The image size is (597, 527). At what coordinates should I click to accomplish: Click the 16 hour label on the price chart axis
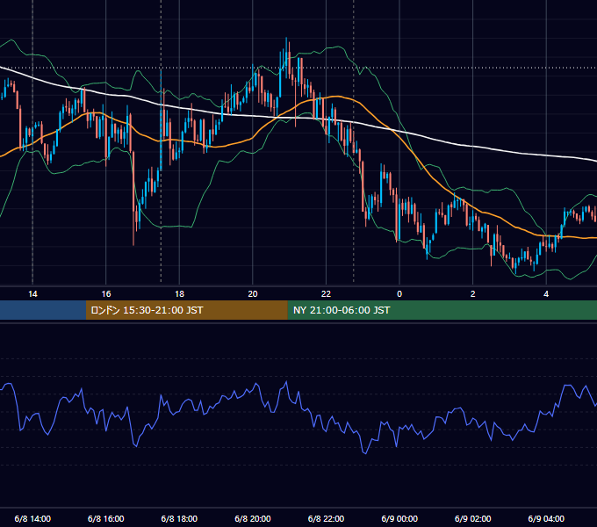pyautogui.click(x=106, y=294)
